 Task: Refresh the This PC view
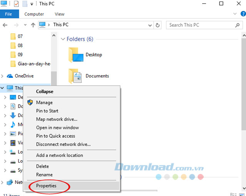[158, 25]
